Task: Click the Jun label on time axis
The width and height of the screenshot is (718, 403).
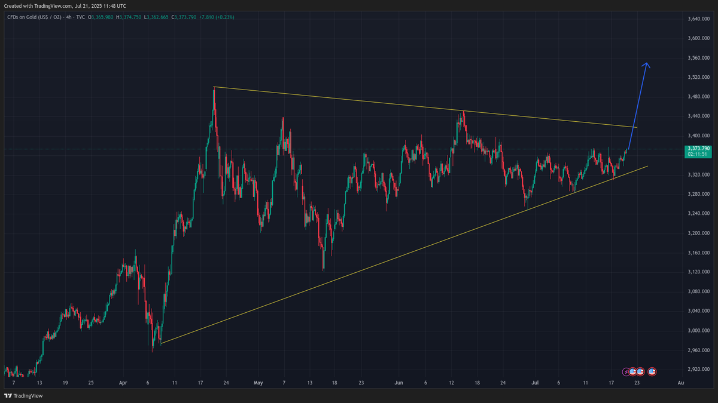Action: [x=400, y=382]
